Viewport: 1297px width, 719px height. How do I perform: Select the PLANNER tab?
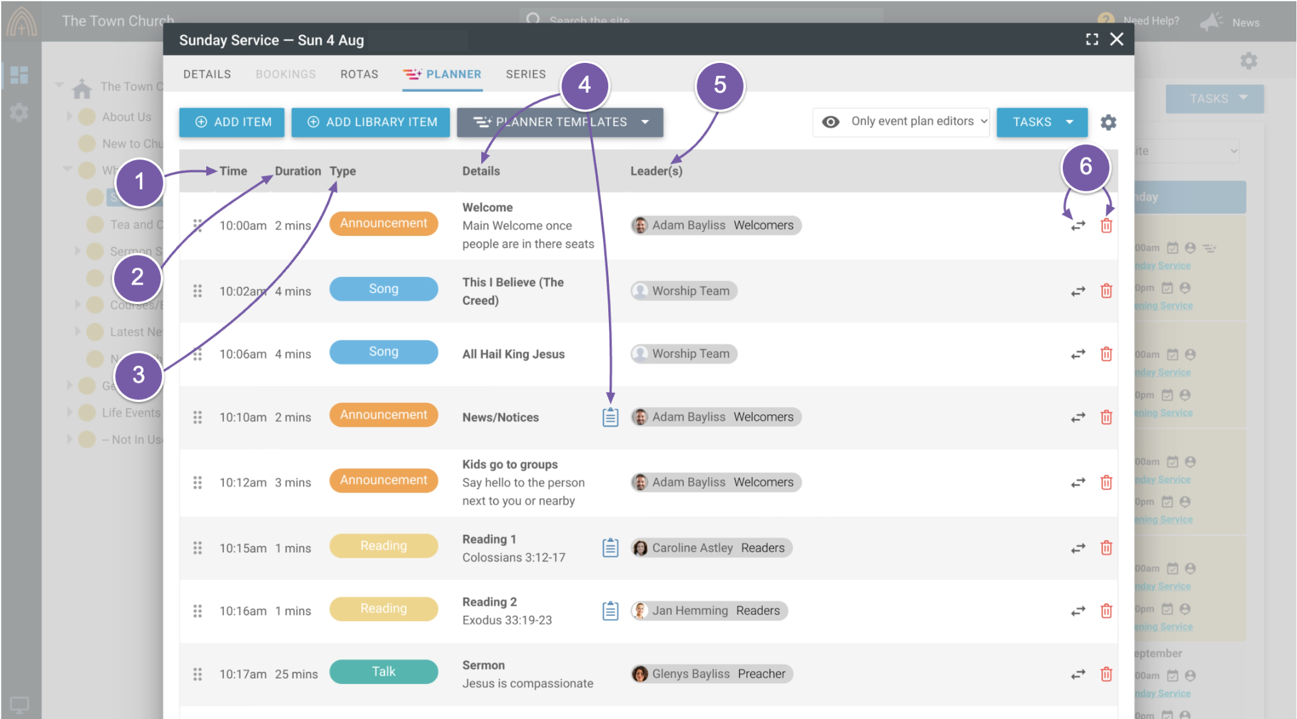pos(442,74)
